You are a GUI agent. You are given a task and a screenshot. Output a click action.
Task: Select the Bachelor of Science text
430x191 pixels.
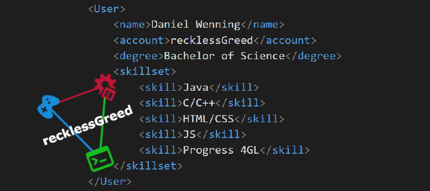pyautogui.click(x=224, y=56)
